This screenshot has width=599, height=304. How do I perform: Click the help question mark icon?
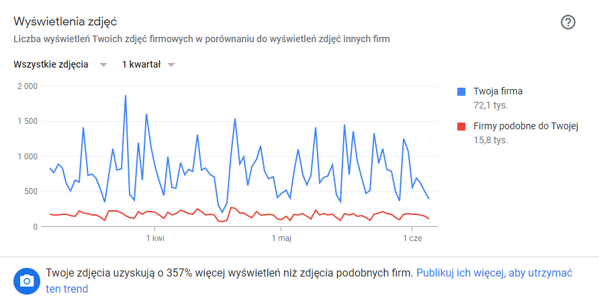[x=568, y=22]
